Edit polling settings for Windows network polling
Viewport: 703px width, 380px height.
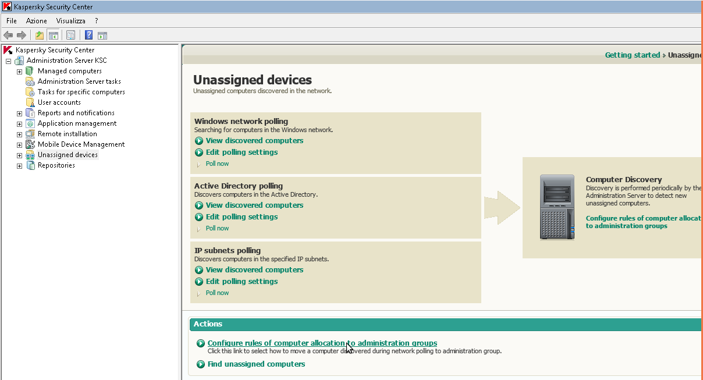click(x=242, y=152)
